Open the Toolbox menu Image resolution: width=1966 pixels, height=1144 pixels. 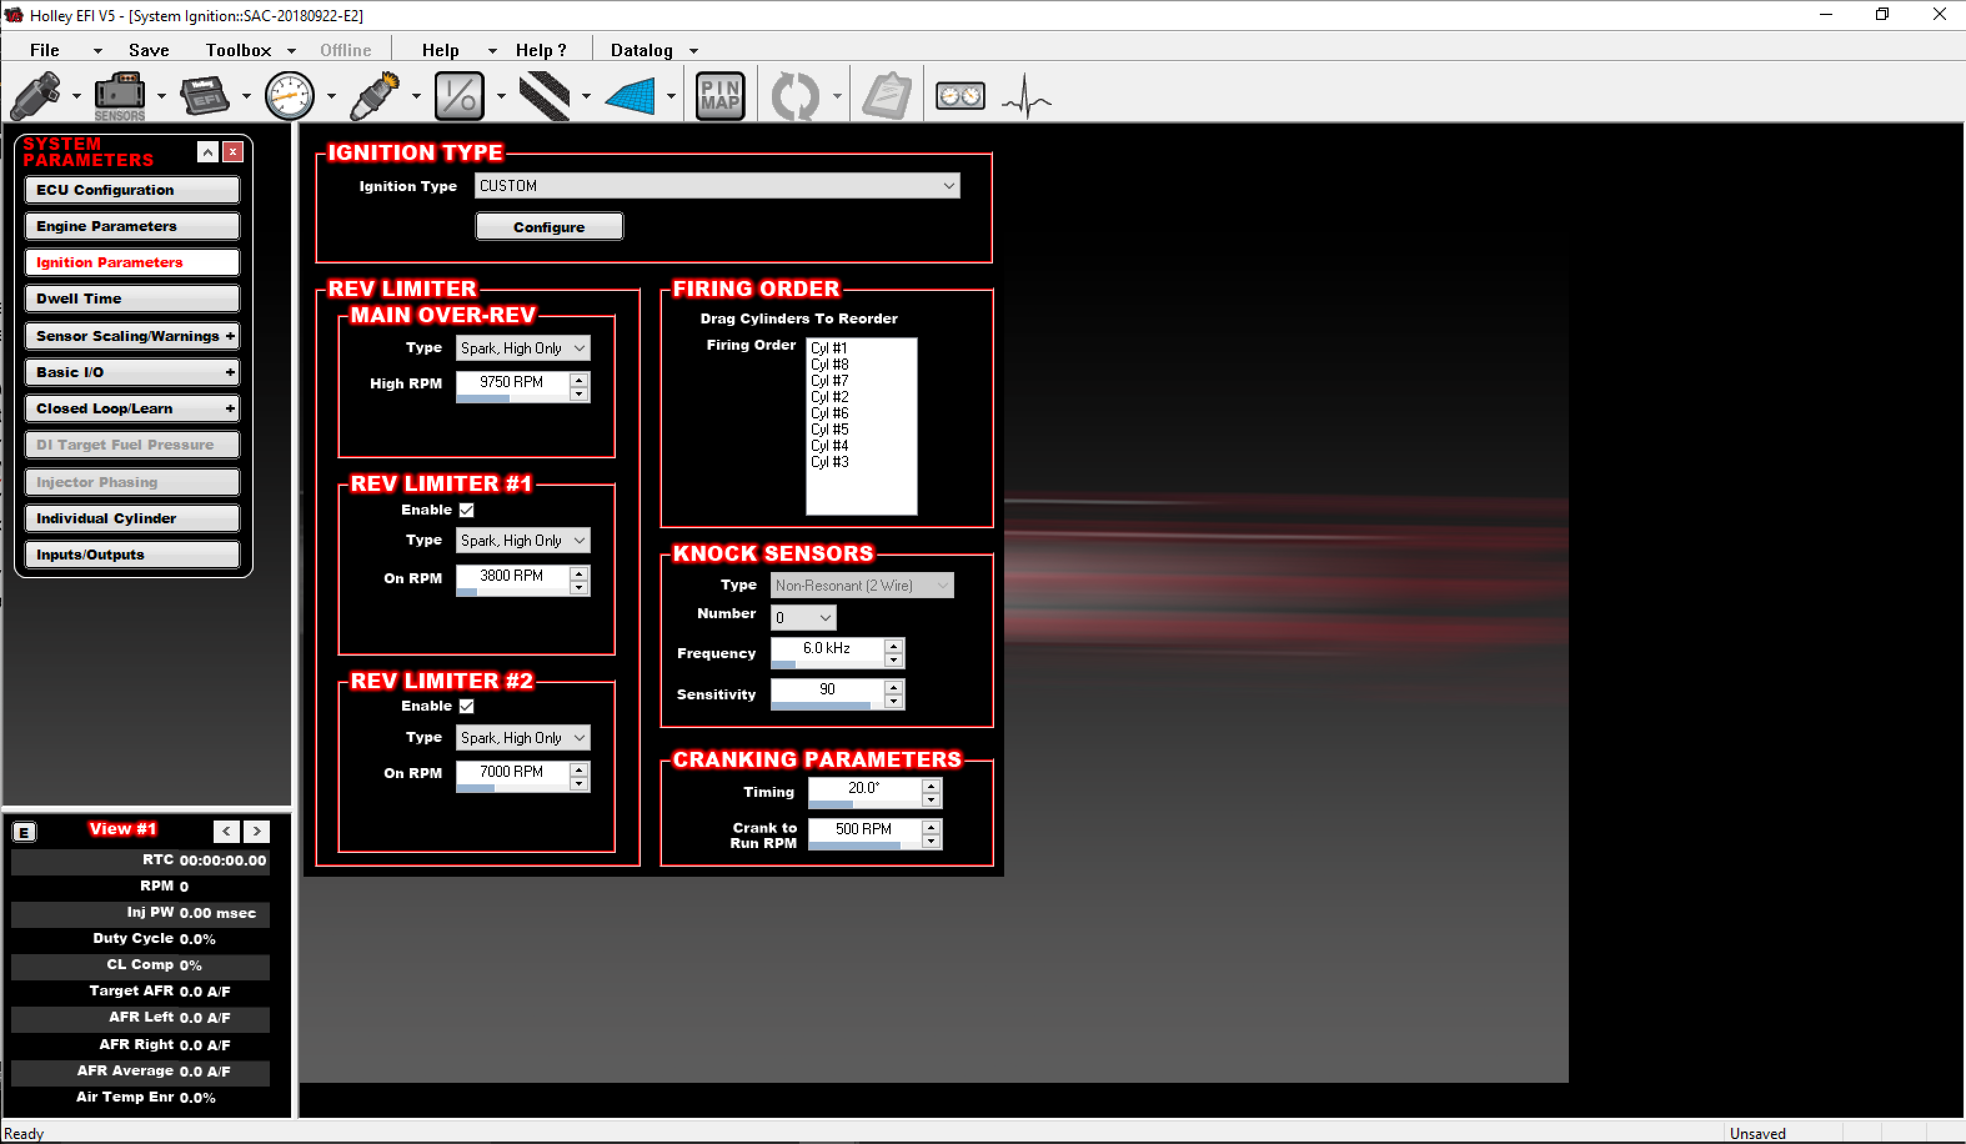(x=238, y=50)
